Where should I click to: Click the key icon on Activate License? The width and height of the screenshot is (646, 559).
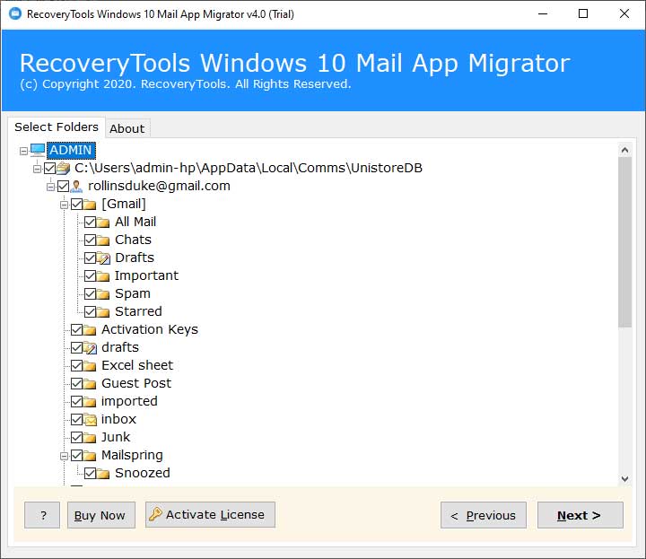(155, 514)
